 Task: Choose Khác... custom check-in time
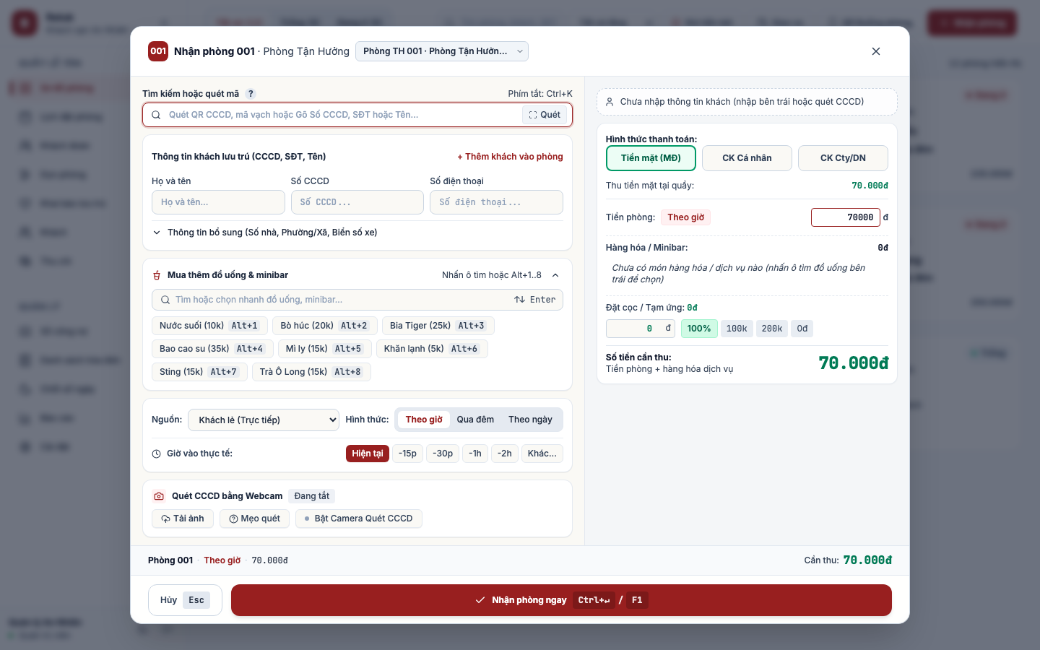pos(542,454)
